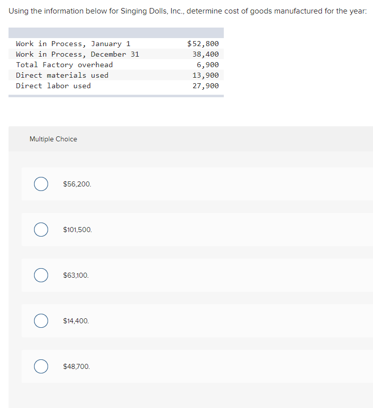This screenshot has height=408, width=373.
Task: Select the $14,400 radio button
Action: click(41, 321)
